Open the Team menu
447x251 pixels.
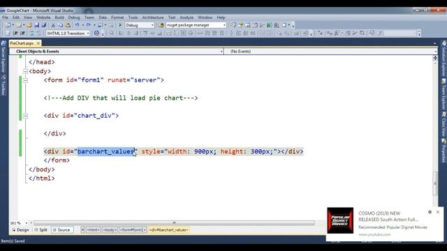(x=89, y=17)
